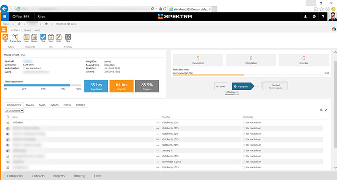Viewport: 337px width, 180px height.
Task: Select the TIMEREG tab
Action: coord(80,105)
